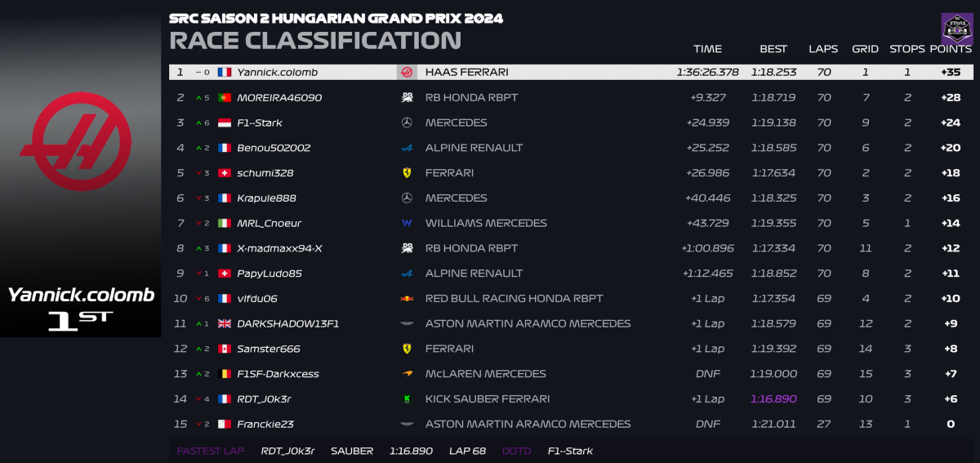Click driver name F1--Stark in third place
This screenshot has width=980, height=463.
pyautogui.click(x=260, y=123)
